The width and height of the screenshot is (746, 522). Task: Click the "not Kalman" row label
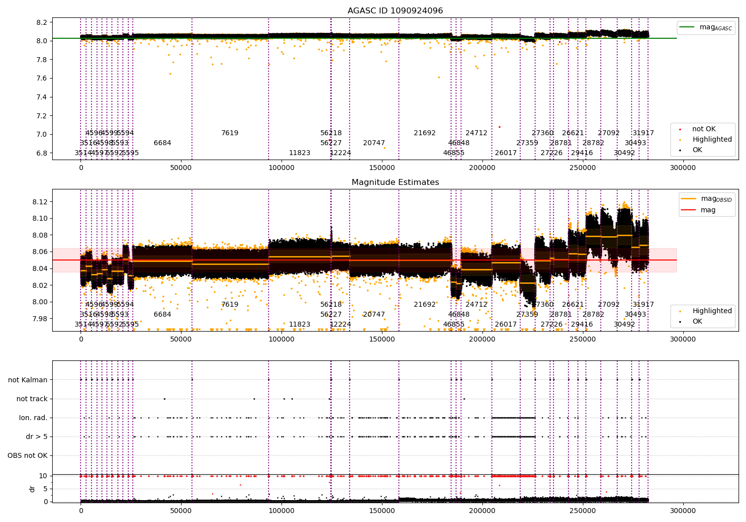(28, 380)
